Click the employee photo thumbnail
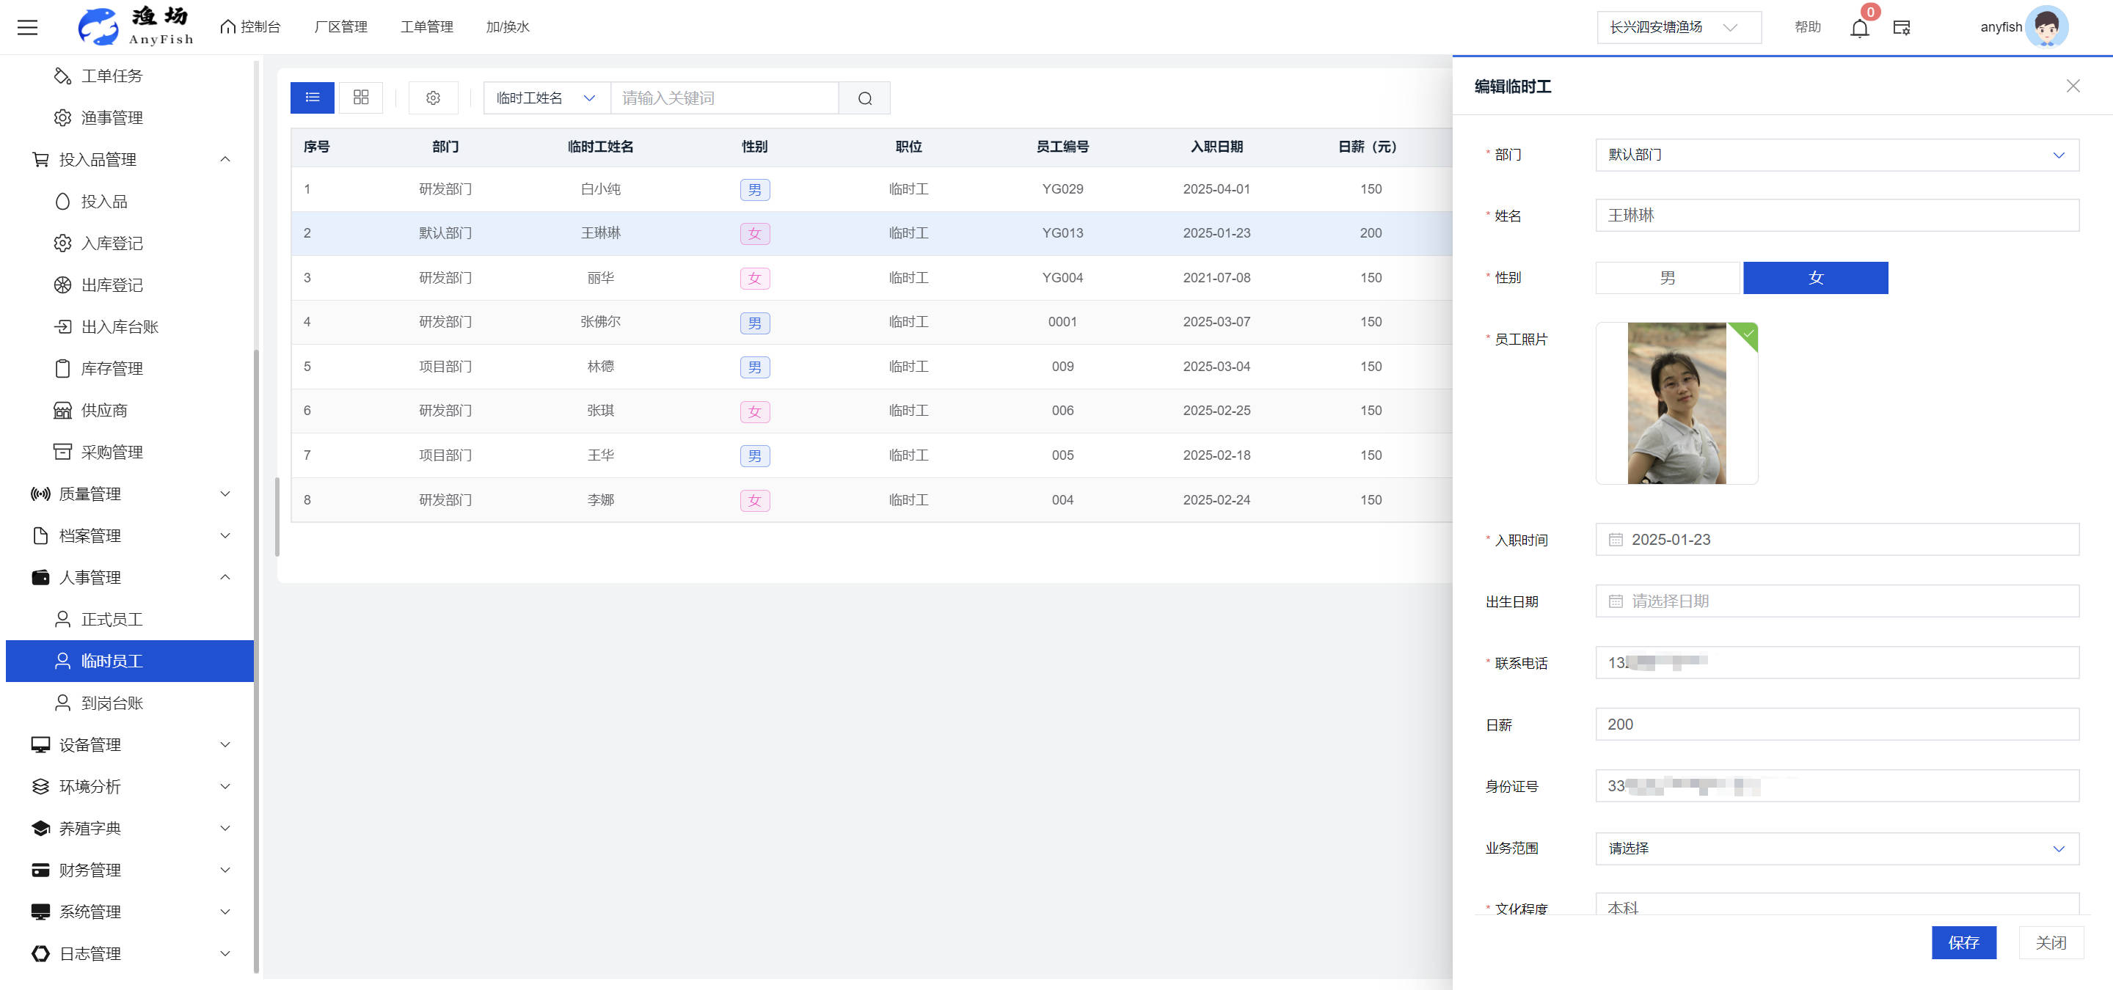 pos(1676,403)
